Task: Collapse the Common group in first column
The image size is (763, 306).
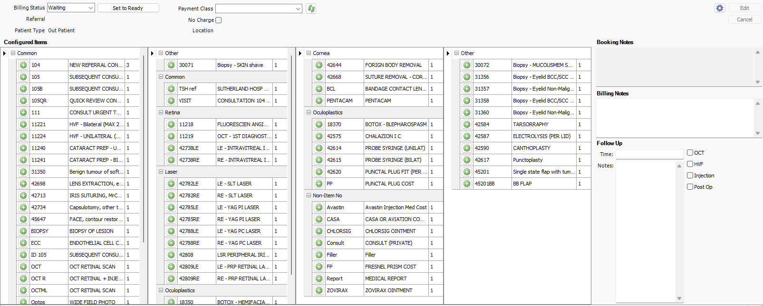Action: pos(13,53)
